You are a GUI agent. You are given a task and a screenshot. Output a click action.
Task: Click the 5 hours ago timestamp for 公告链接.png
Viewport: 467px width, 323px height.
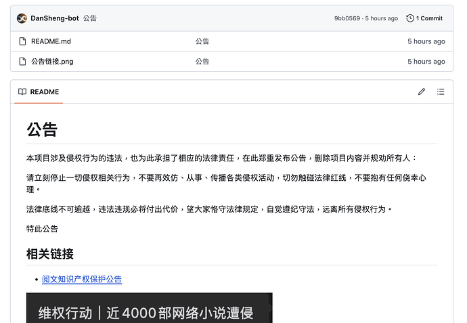pos(426,62)
